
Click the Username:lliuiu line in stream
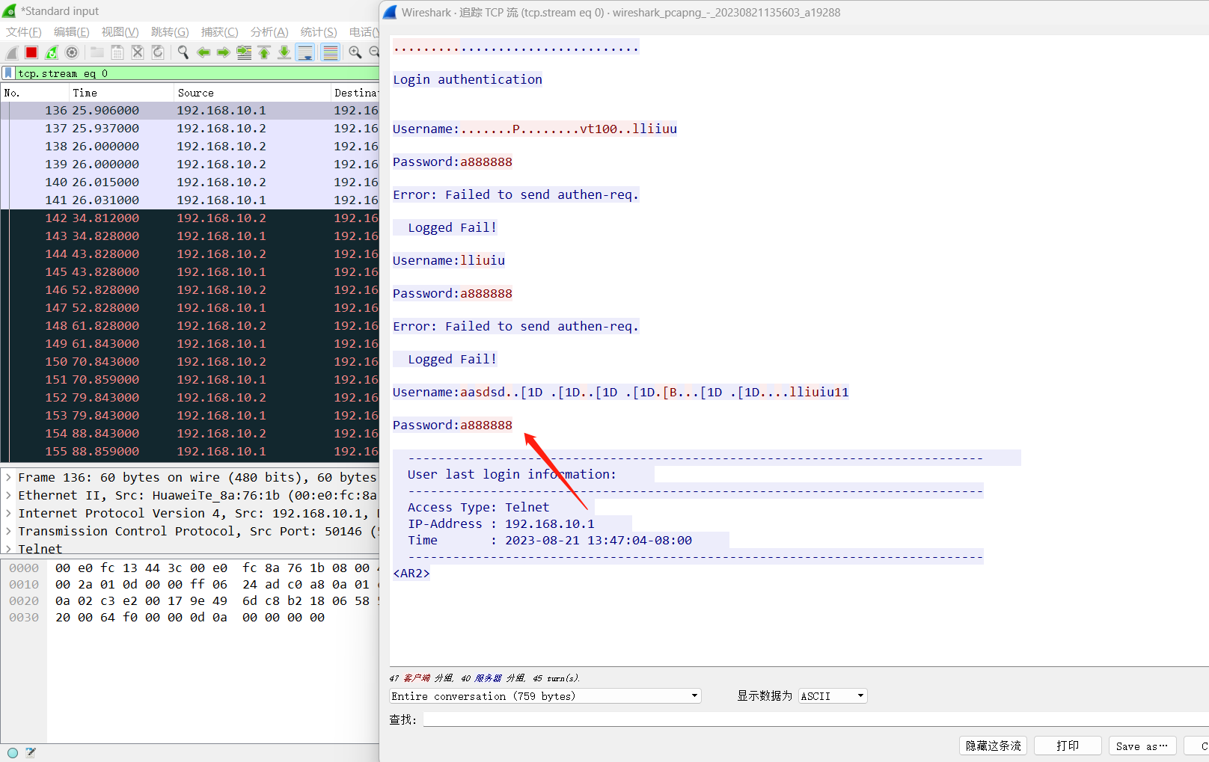[x=449, y=260]
